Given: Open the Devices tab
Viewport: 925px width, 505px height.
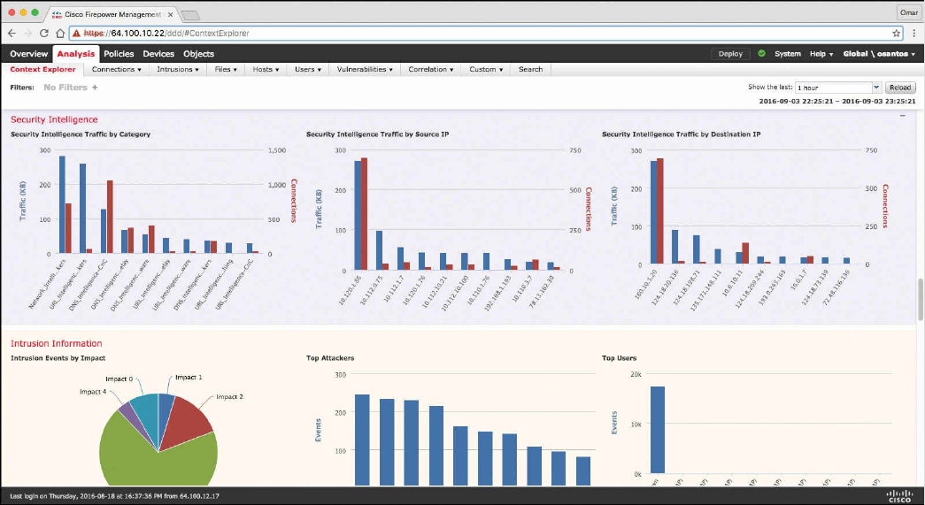Looking at the screenshot, I should 158,54.
